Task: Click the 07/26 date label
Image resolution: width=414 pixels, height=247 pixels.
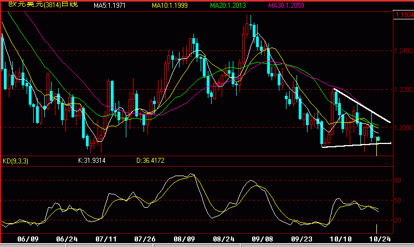Action: coord(145,239)
